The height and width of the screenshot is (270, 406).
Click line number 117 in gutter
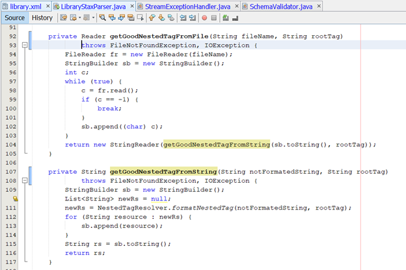(x=11, y=262)
